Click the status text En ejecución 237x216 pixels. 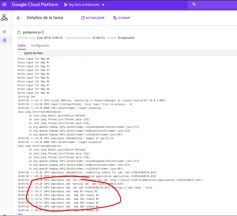(126, 38)
